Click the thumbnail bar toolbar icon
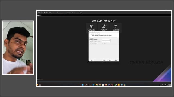The width and height of the screenshot is (174, 97). [x=70, y=13]
